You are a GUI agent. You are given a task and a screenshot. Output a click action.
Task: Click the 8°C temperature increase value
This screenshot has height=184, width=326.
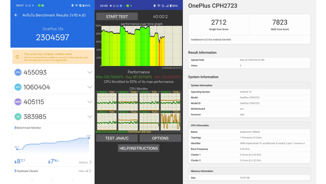[x=20, y=161]
